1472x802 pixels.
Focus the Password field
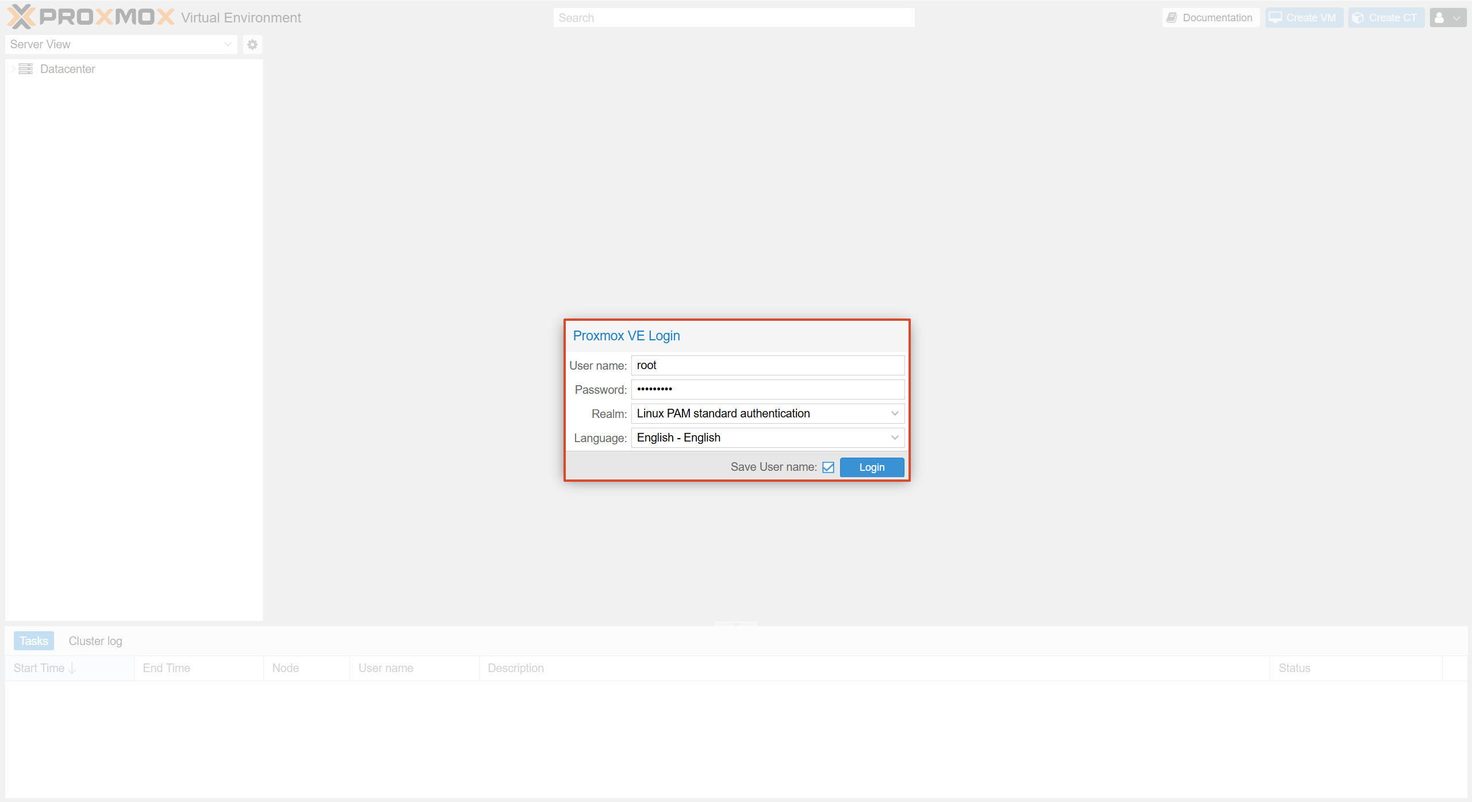pos(768,389)
